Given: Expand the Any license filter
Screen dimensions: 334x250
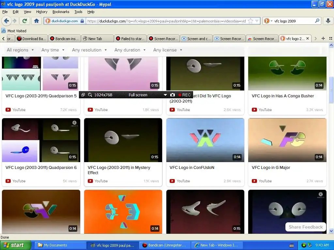Looking at the screenshot, I should click(168, 50).
